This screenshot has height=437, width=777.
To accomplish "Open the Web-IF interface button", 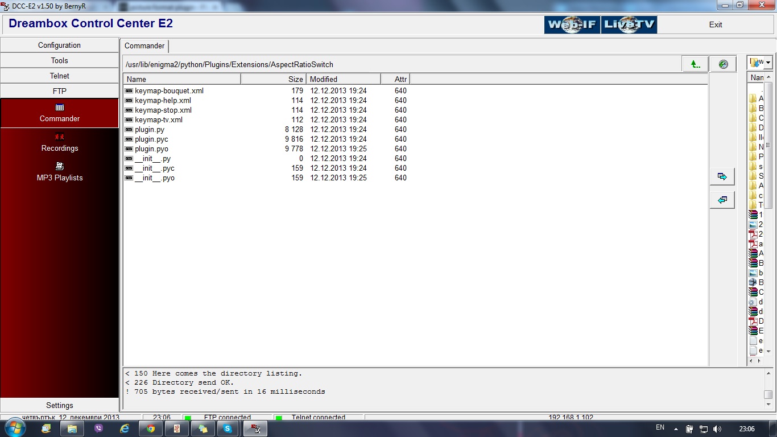I will coord(572,24).
